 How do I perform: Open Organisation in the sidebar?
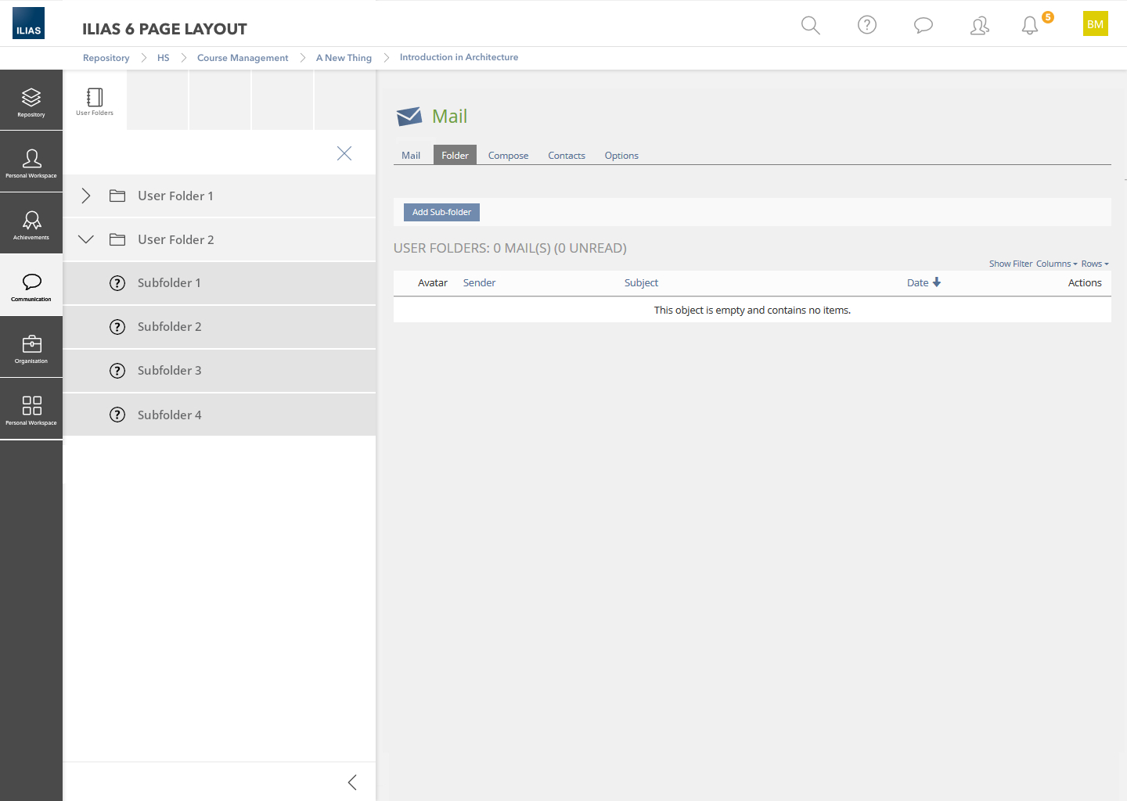tap(31, 348)
